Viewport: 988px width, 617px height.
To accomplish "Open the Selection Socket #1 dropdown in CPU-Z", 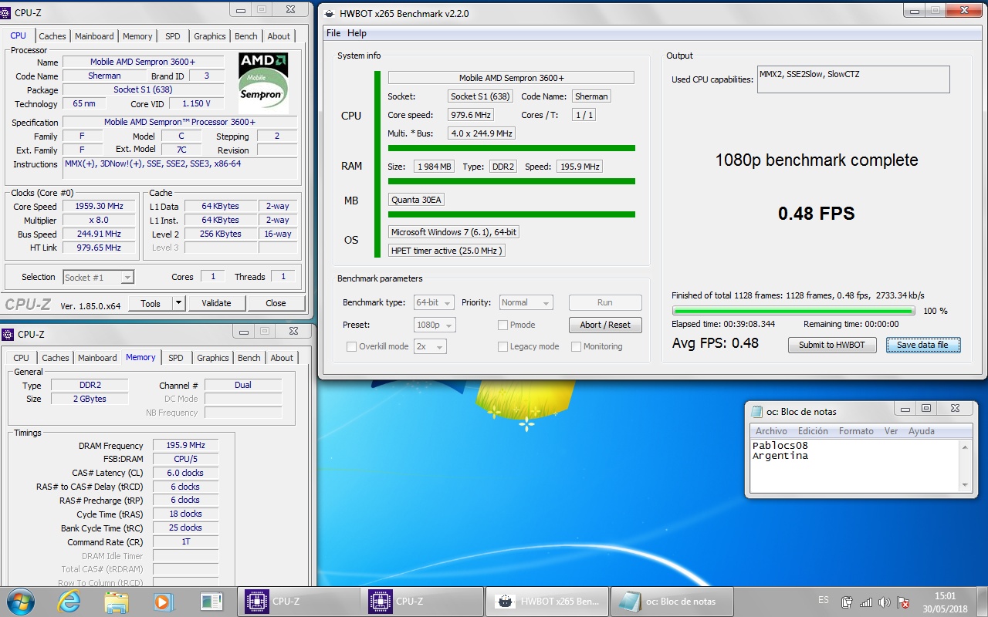I will click(99, 278).
